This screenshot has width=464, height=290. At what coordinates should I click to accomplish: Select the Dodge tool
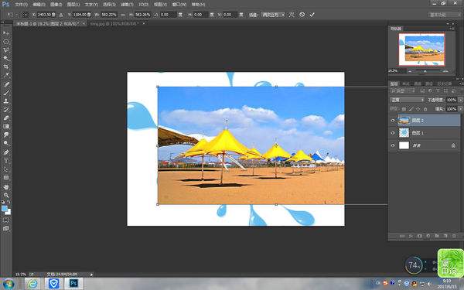point(6,143)
